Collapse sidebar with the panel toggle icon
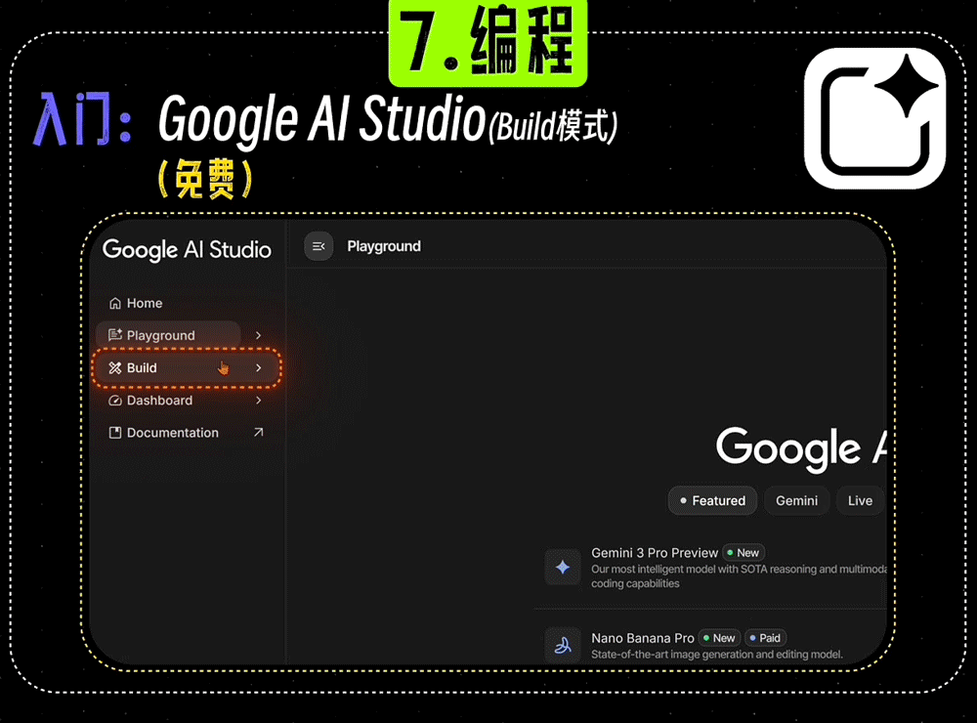The height and width of the screenshot is (723, 977). tap(319, 246)
